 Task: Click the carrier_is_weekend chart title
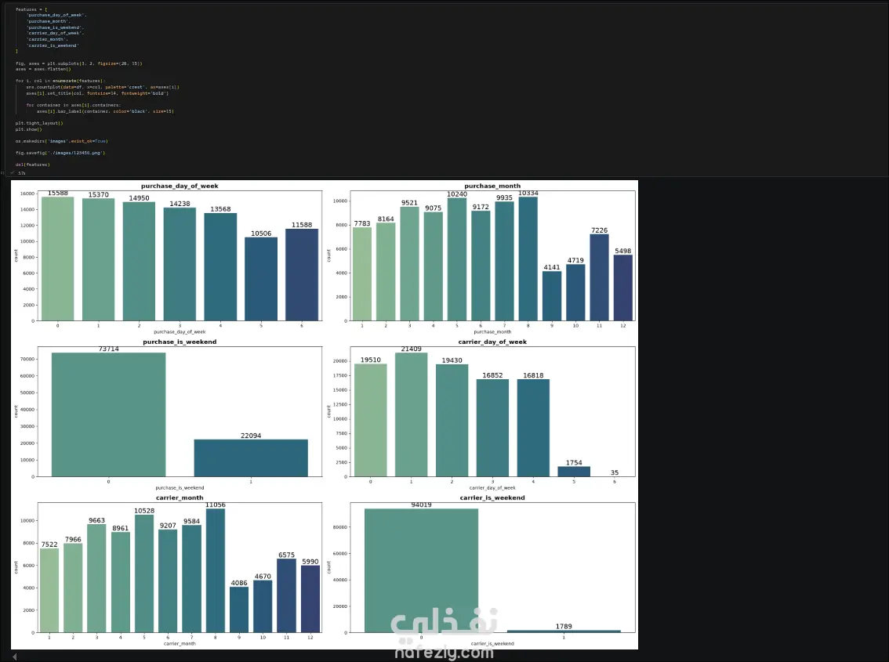point(492,497)
